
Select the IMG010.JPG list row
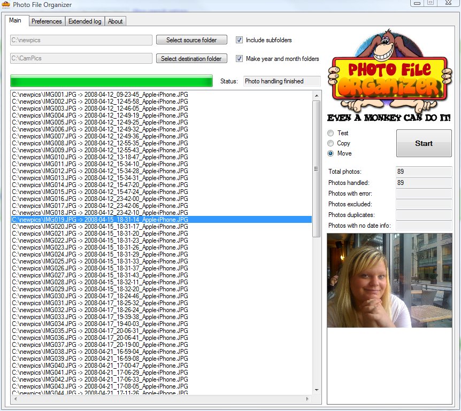tap(162, 157)
